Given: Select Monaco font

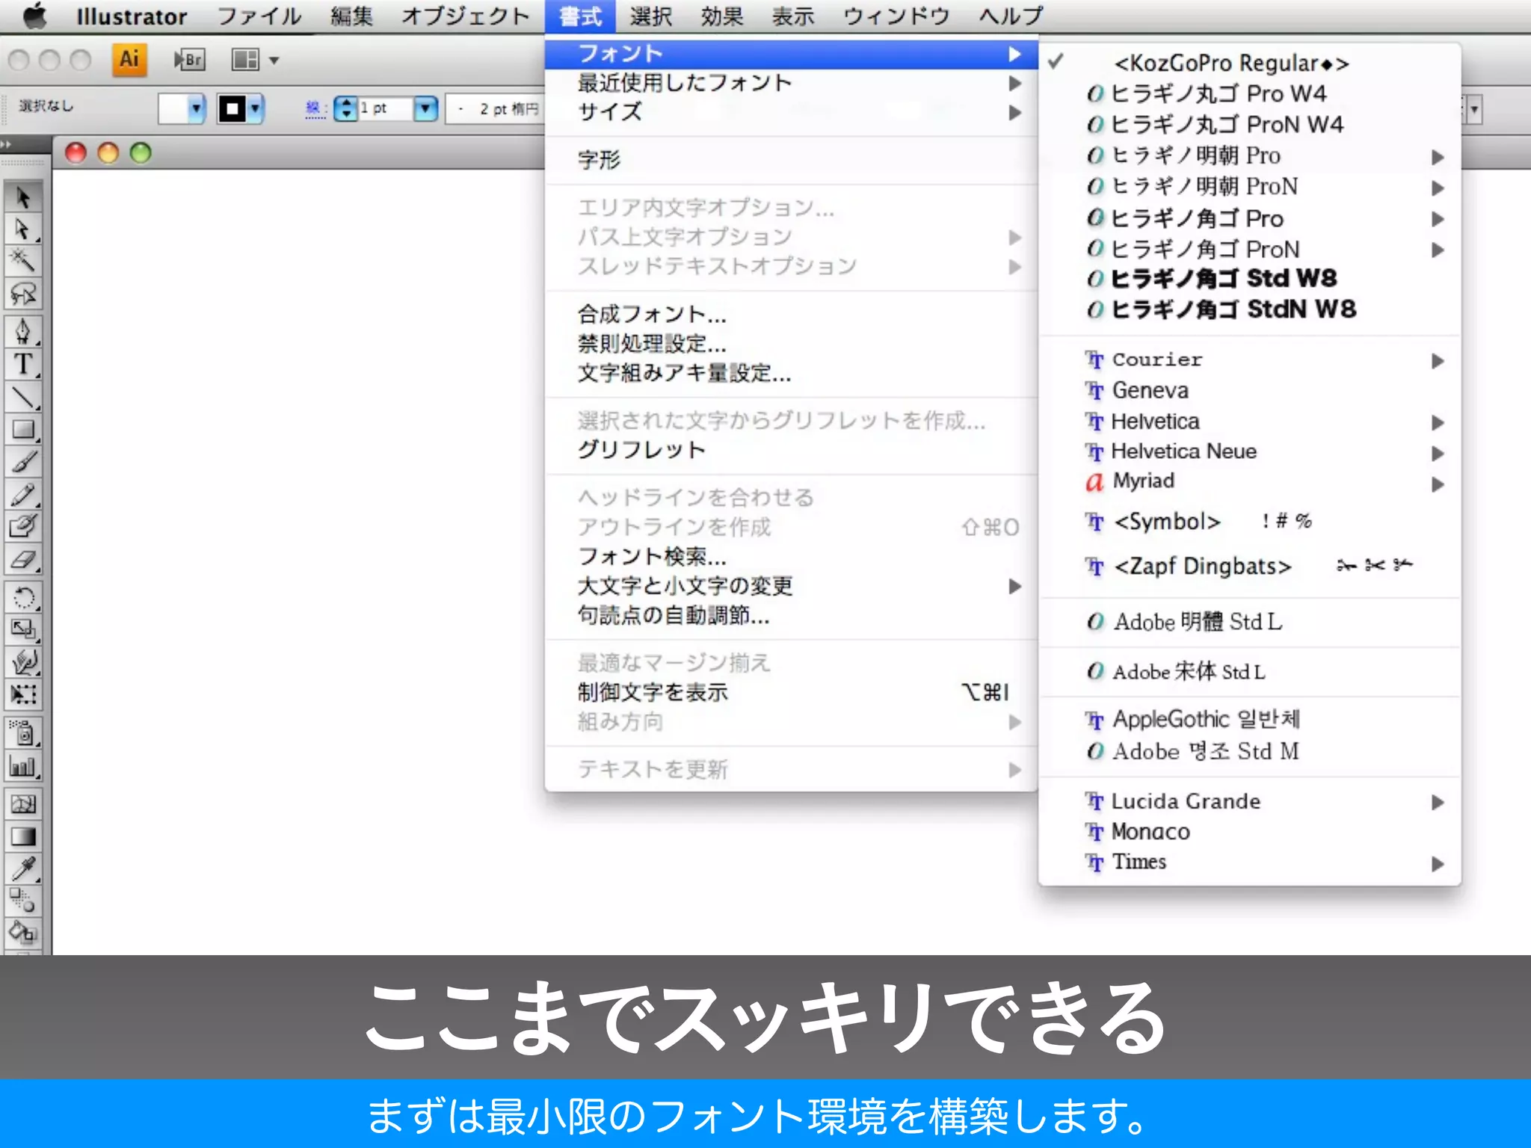Looking at the screenshot, I should click(1249, 832).
